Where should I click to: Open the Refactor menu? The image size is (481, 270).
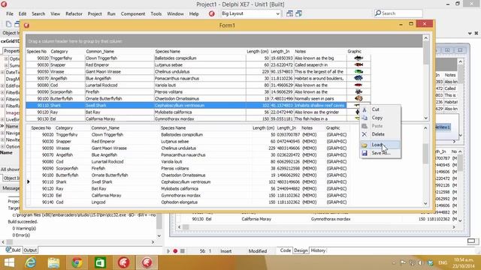pyautogui.click(x=74, y=13)
